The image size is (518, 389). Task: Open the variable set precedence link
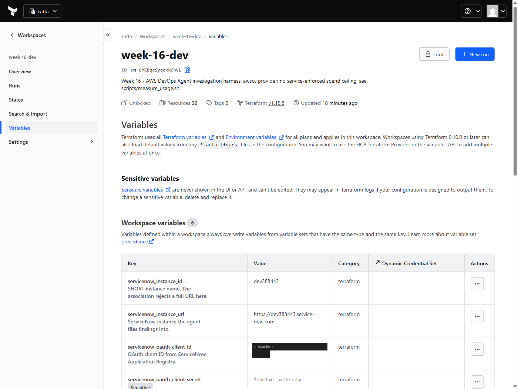[138, 242]
